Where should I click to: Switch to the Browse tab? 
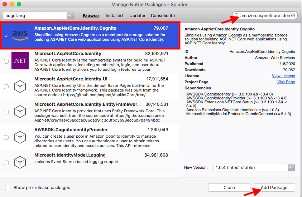91,16
